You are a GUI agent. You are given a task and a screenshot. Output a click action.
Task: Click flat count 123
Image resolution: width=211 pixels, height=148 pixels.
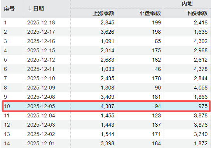coord(156,115)
